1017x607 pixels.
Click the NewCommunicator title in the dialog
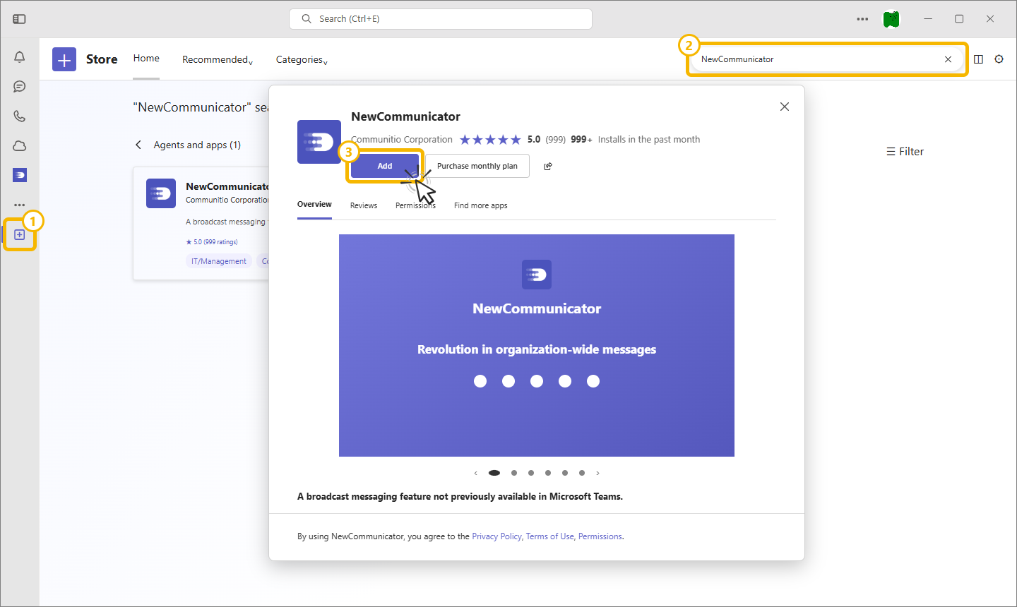click(405, 116)
